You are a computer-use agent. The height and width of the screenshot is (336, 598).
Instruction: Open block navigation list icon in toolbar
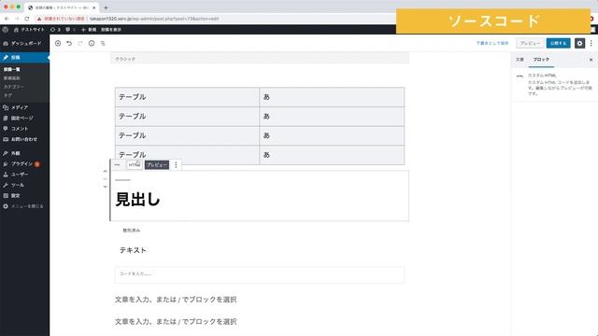103,44
